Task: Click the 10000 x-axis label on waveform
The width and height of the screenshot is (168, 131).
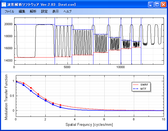Action: coord(120,67)
